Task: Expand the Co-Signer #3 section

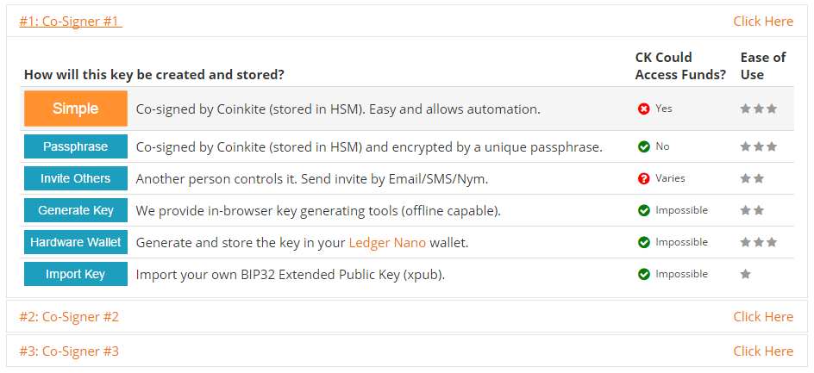Action: point(69,351)
